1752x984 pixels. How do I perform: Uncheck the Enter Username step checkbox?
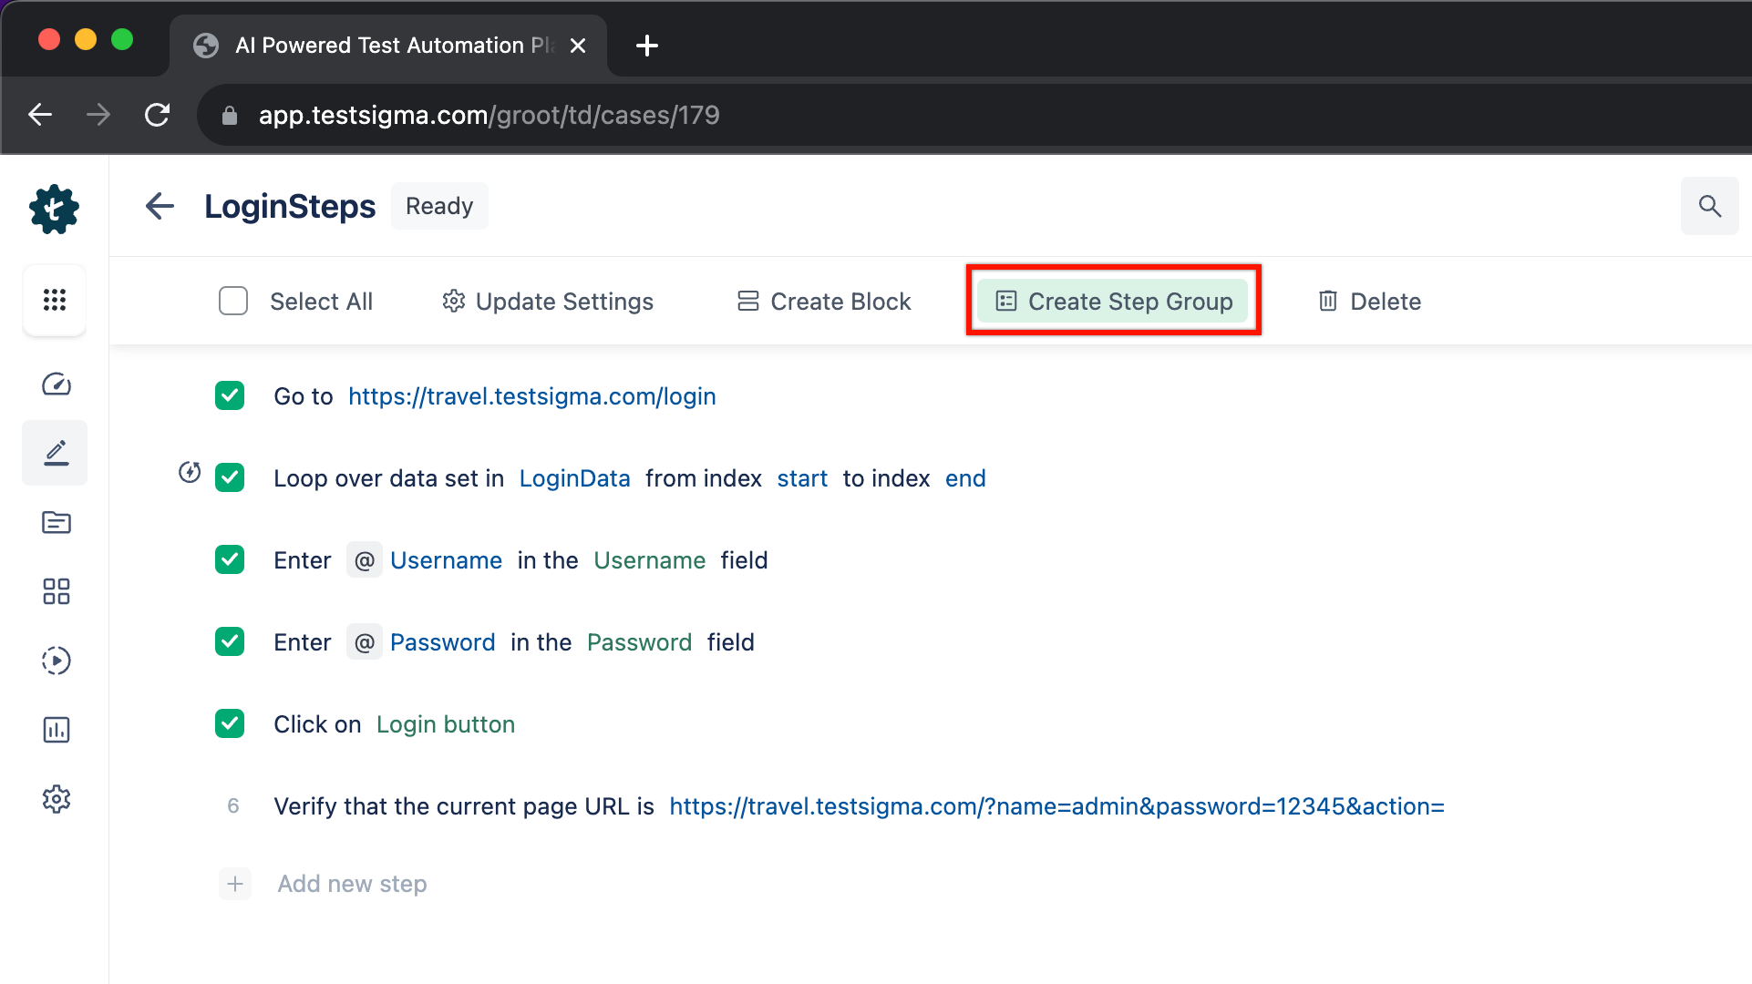pos(230,559)
